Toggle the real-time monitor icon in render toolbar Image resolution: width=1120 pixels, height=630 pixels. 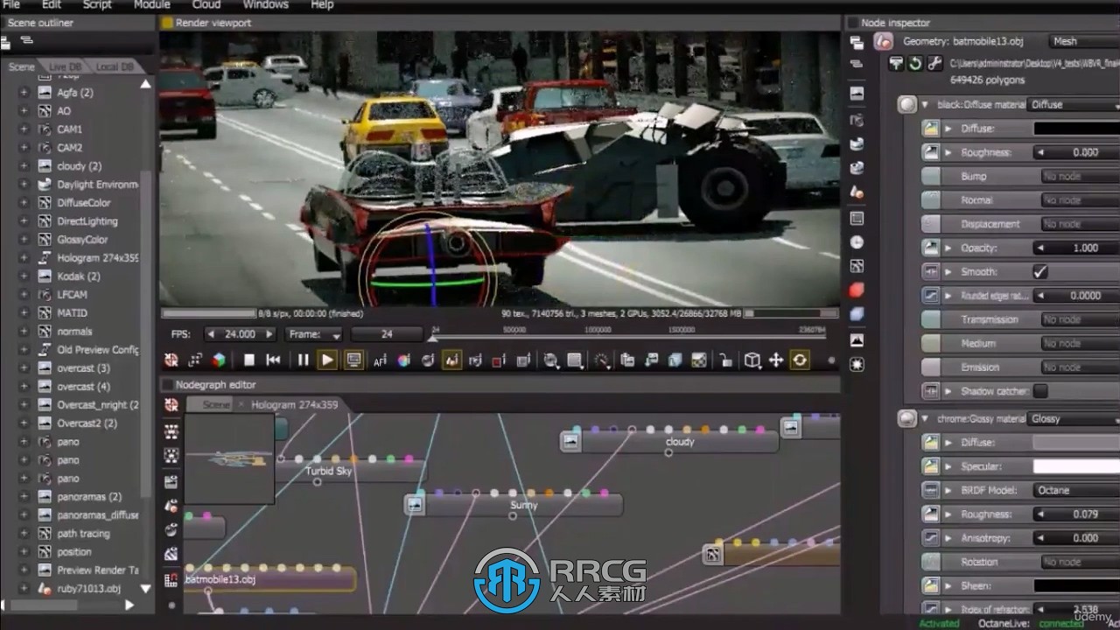coord(353,360)
